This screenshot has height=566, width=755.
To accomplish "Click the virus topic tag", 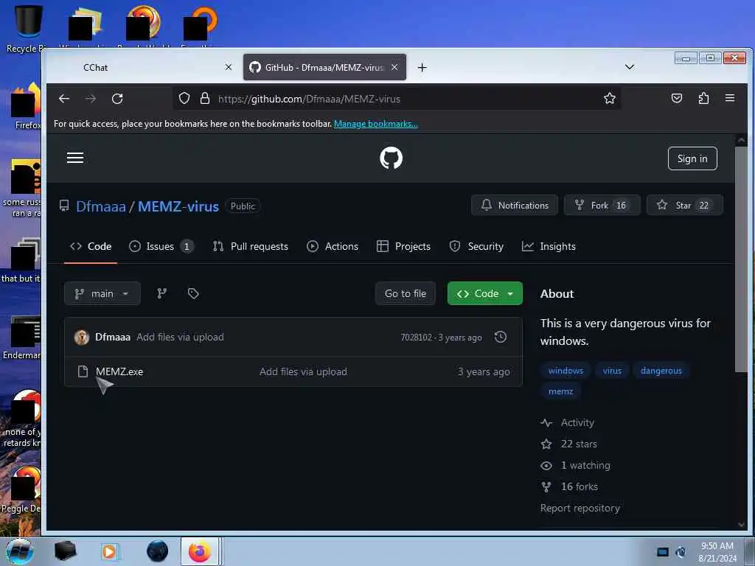I will (x=612, y=371).
